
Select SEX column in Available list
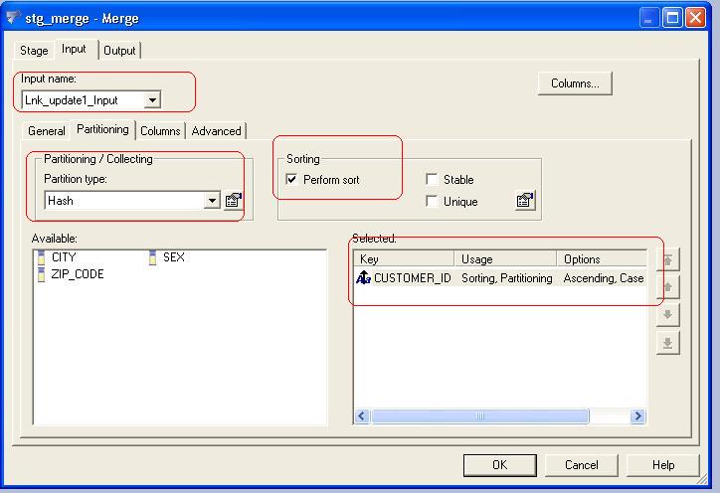point(173,257)
